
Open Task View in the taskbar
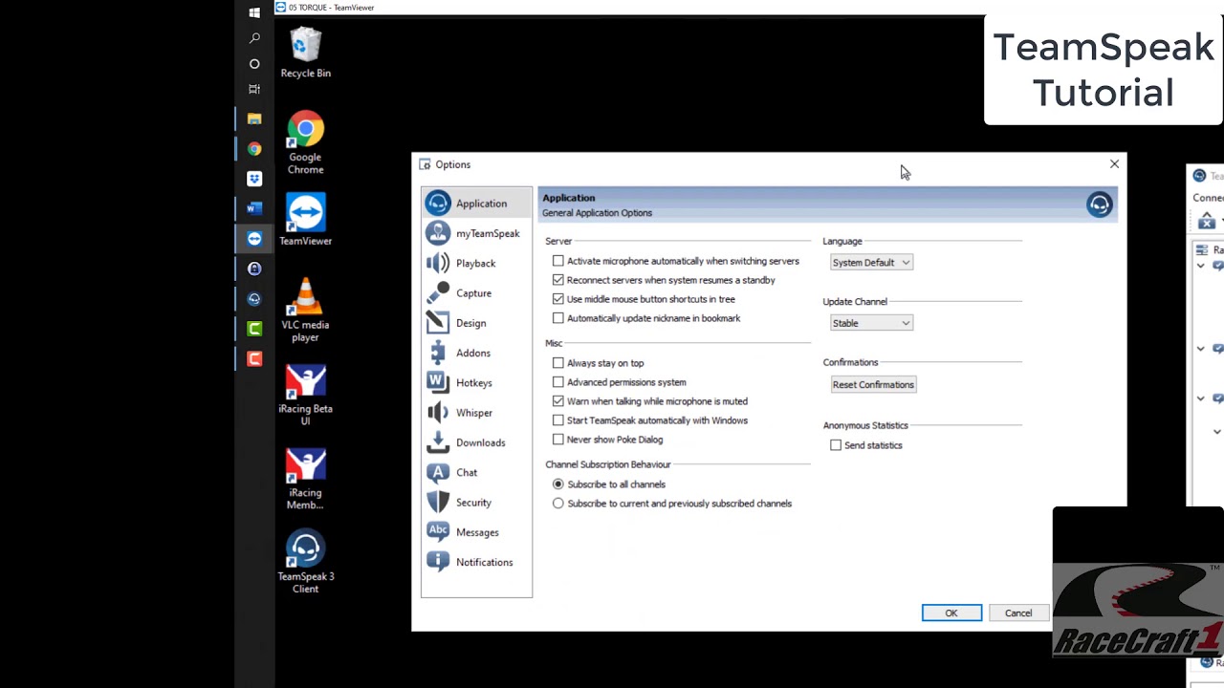point(254,89)
